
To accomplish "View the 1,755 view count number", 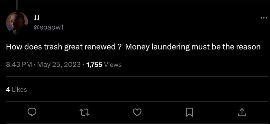I will pos(94,65).
